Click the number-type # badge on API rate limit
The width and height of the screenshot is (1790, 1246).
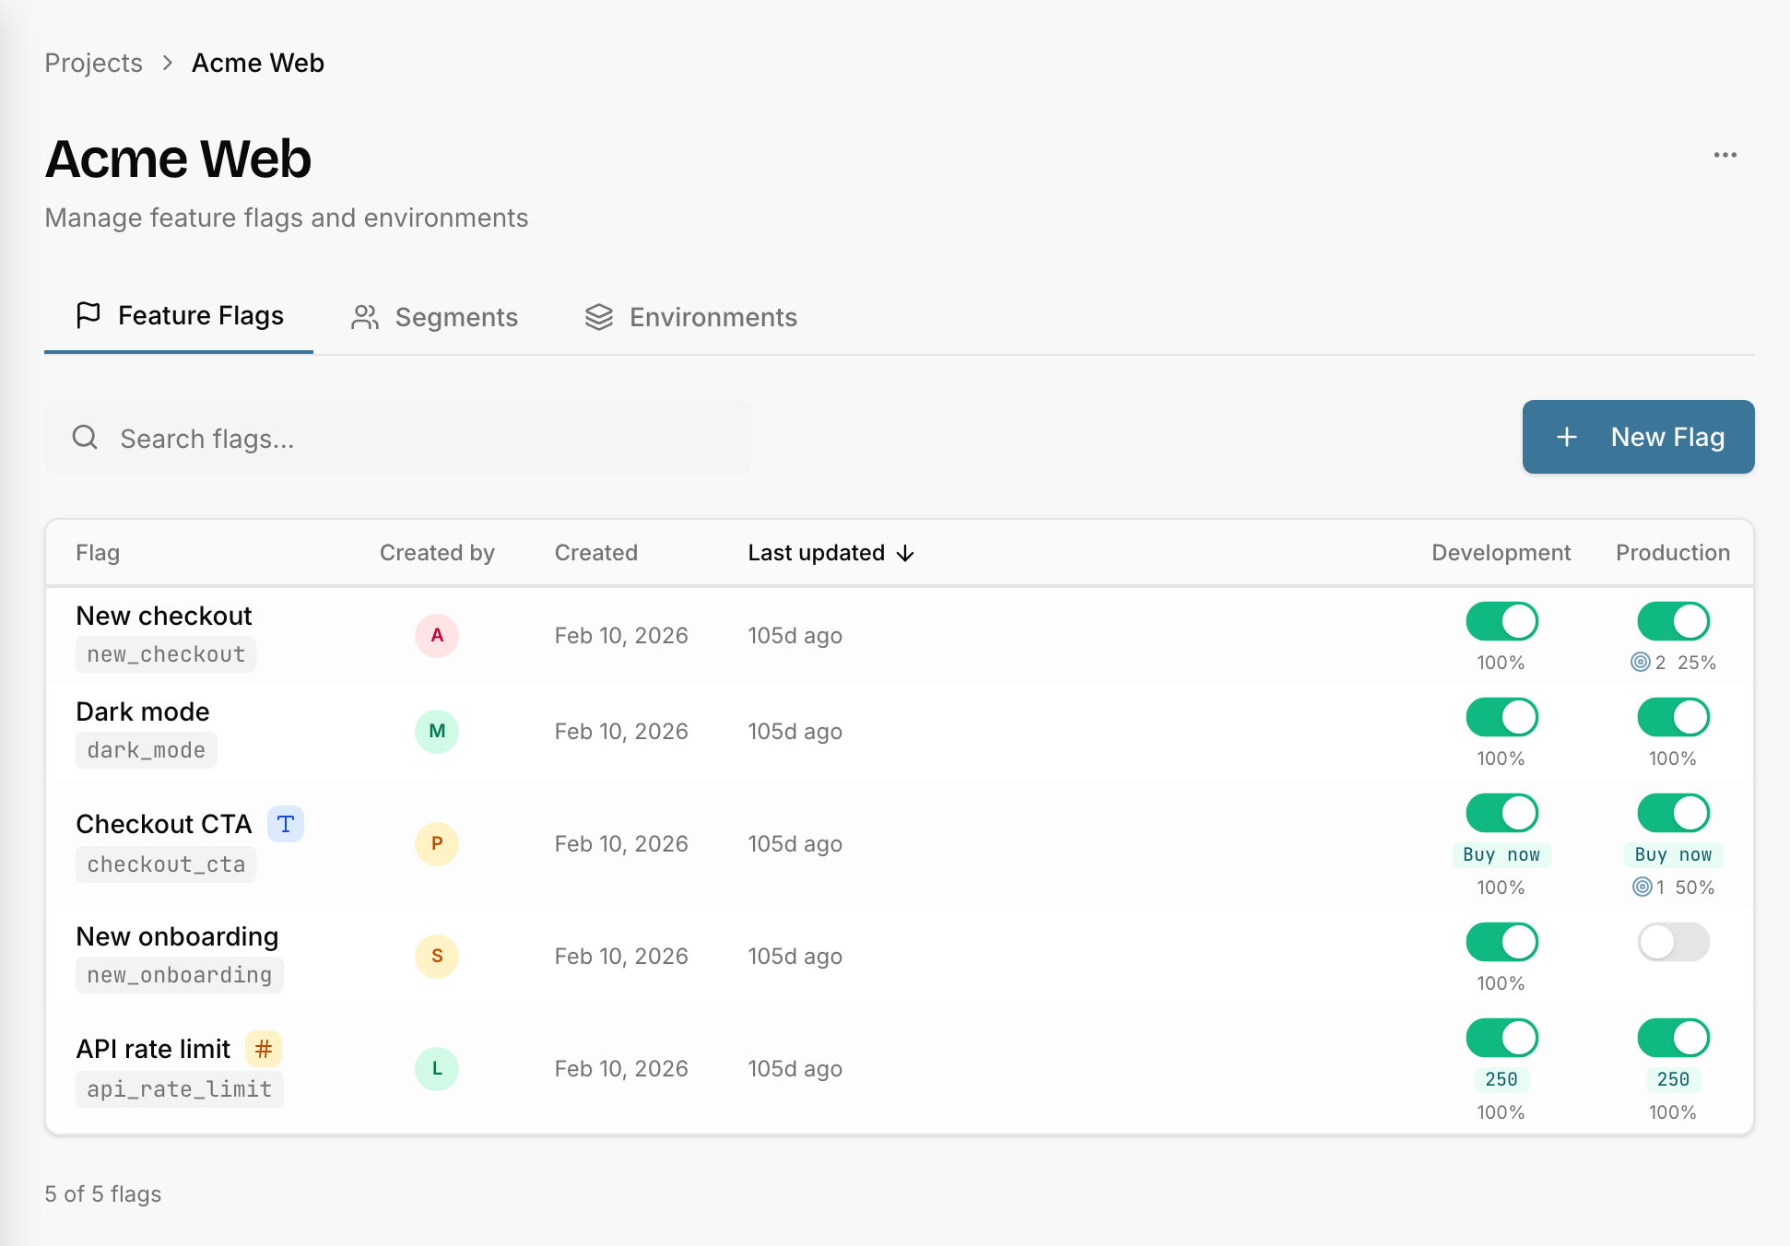pos(264,1049)
